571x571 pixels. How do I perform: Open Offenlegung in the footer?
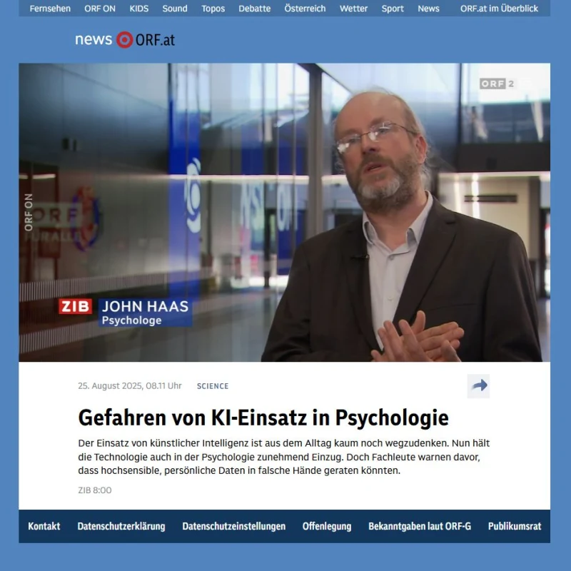coord(327,526)
